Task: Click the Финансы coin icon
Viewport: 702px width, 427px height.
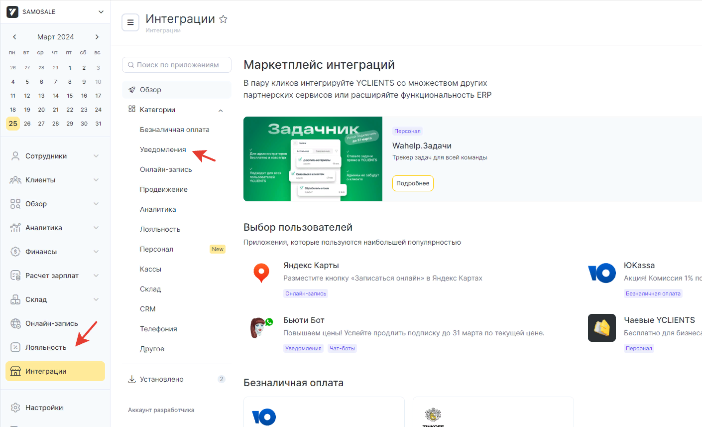Action: [15, 252]
